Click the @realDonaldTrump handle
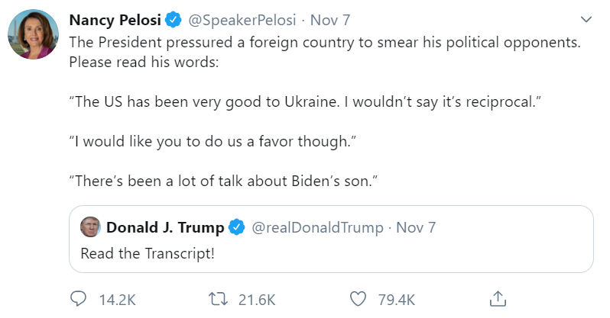The width and height of the screenshot is (610, 318). coord(317,228)
